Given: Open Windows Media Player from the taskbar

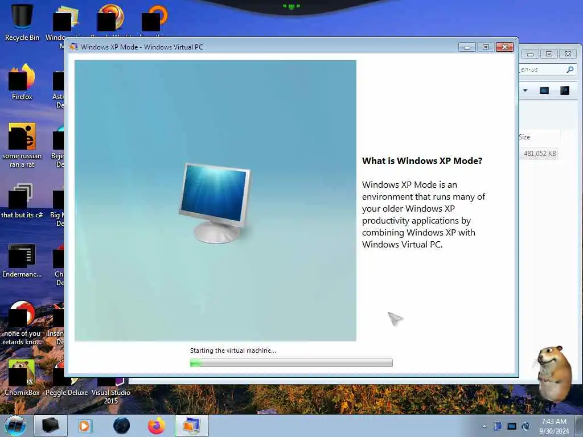Looking at the screenshot, I should 84,426.
